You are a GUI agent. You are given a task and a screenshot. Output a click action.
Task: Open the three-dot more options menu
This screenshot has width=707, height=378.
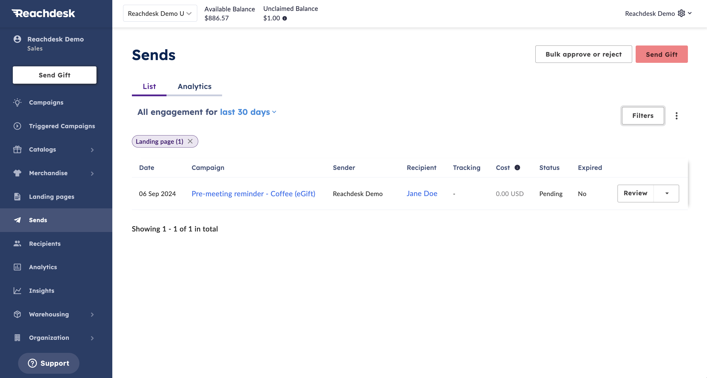(x=677, y=116)
